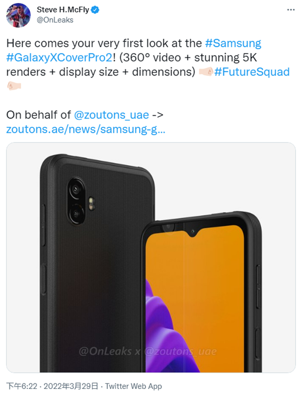The width and height of the screenshot is (302, 394).
Task: Open Steve H.McFly's profile avatar
Action: [19, 15]
